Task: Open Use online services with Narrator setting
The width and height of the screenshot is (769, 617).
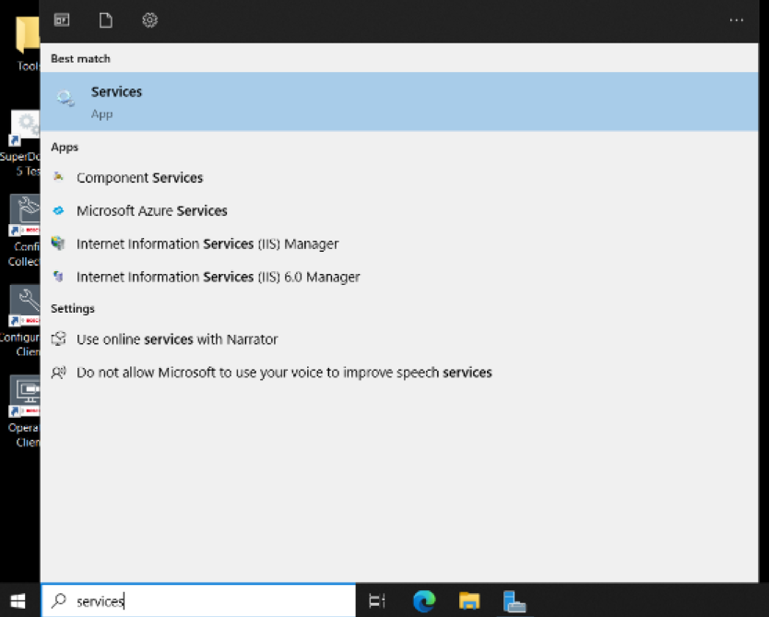Action: [176, 339]
